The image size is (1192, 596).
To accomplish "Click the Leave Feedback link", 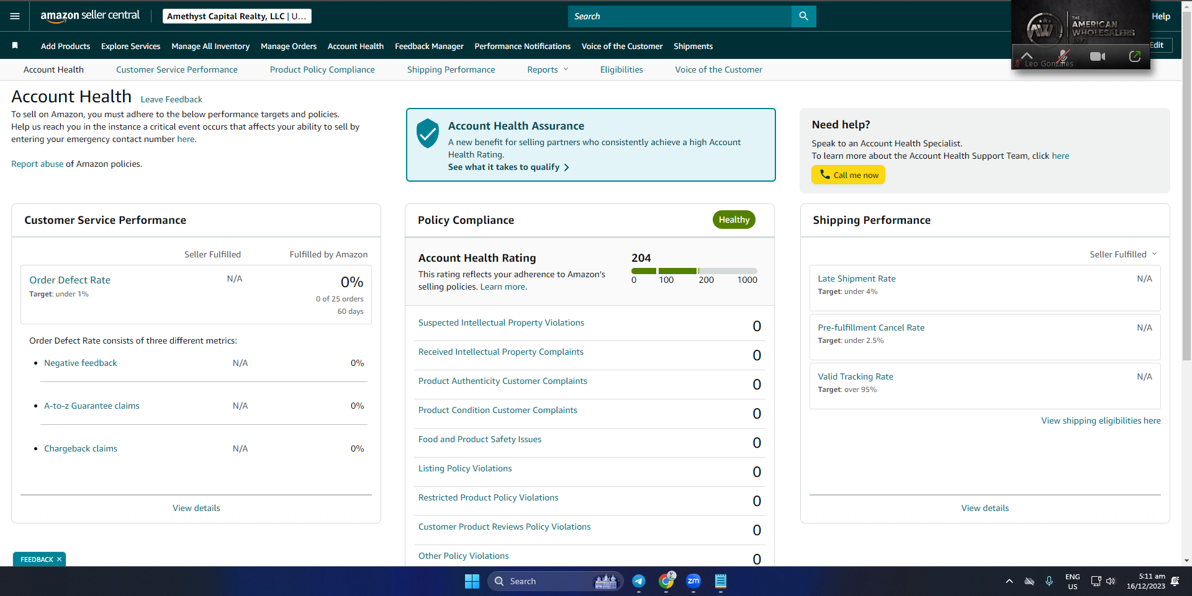I will click(171, 99).
